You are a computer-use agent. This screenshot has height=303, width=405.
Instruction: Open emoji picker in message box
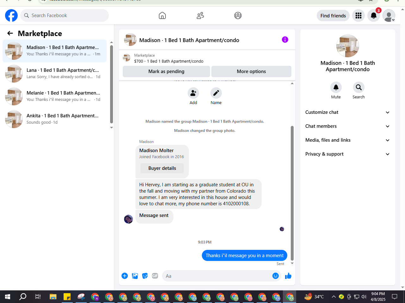pos(276,276)
